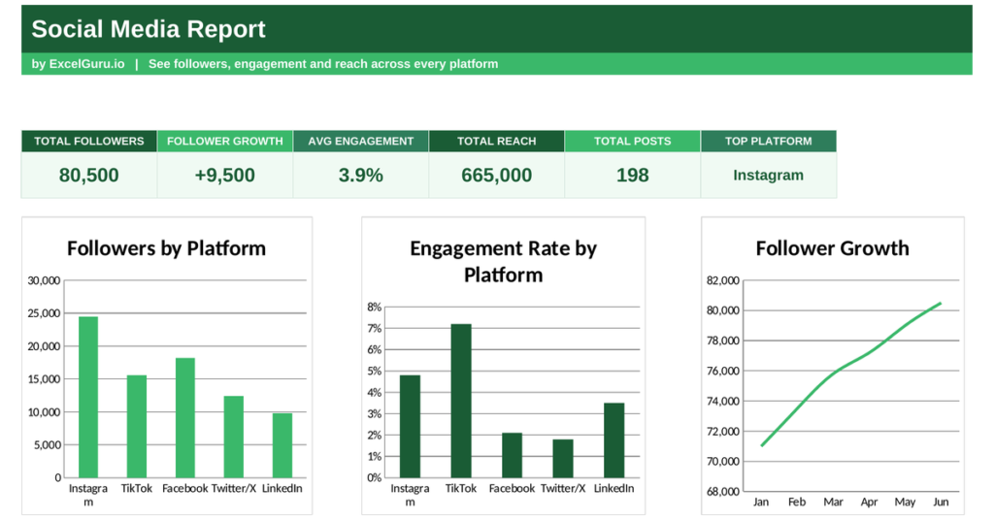Click the +9,500 growth value
The height and width of the screenshot is (520, 994).
coord(224,176)
